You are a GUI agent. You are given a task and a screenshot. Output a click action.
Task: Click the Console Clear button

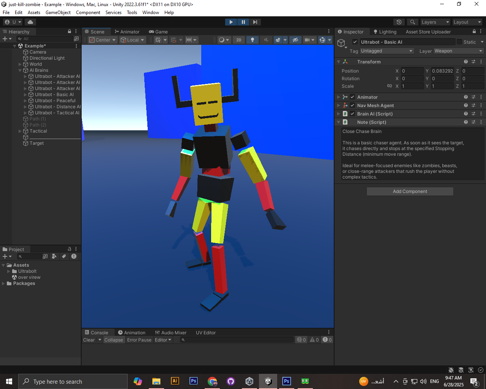coord(89,340)
